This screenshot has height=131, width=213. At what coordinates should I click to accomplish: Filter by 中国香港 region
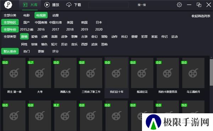pyautogui.click(x=41, y=22)
